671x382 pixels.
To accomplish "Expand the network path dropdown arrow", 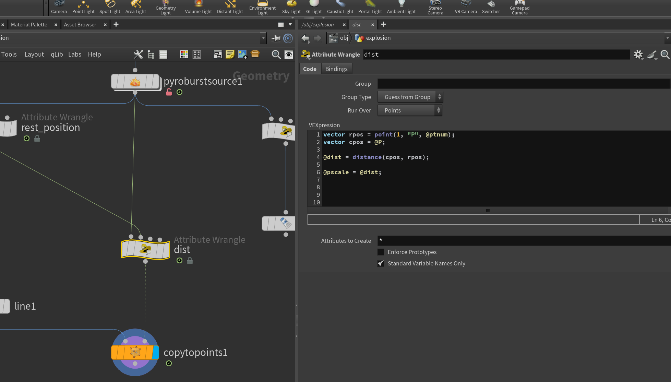I will click(x=263, y=38).
